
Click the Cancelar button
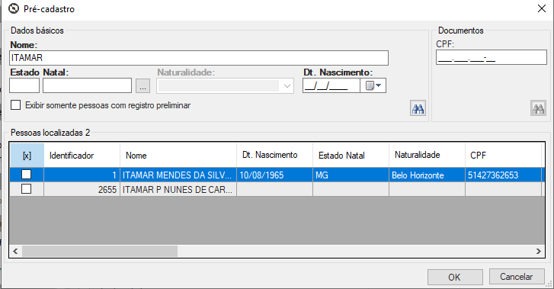(517, 276)
